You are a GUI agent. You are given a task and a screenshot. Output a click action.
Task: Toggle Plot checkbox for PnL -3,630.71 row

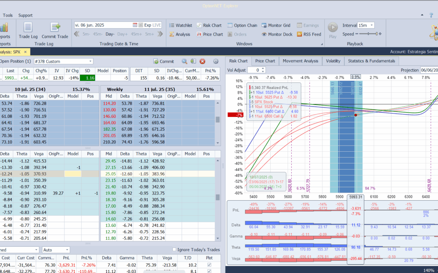click(209, 271)
